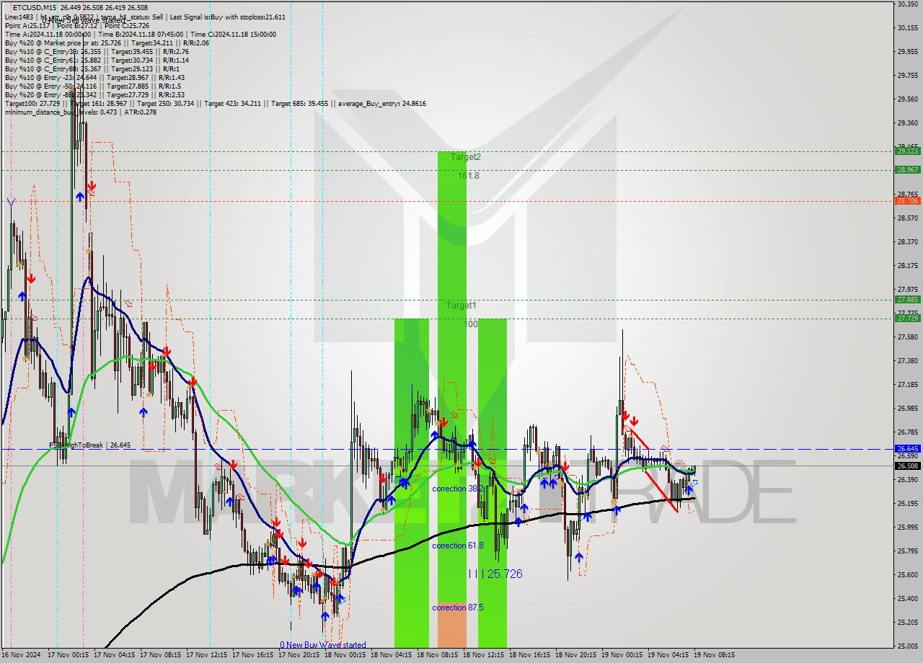Click the Target2 label on chart
The height and width of the screenshot is (663, 923).
click(x=466, y=156)
